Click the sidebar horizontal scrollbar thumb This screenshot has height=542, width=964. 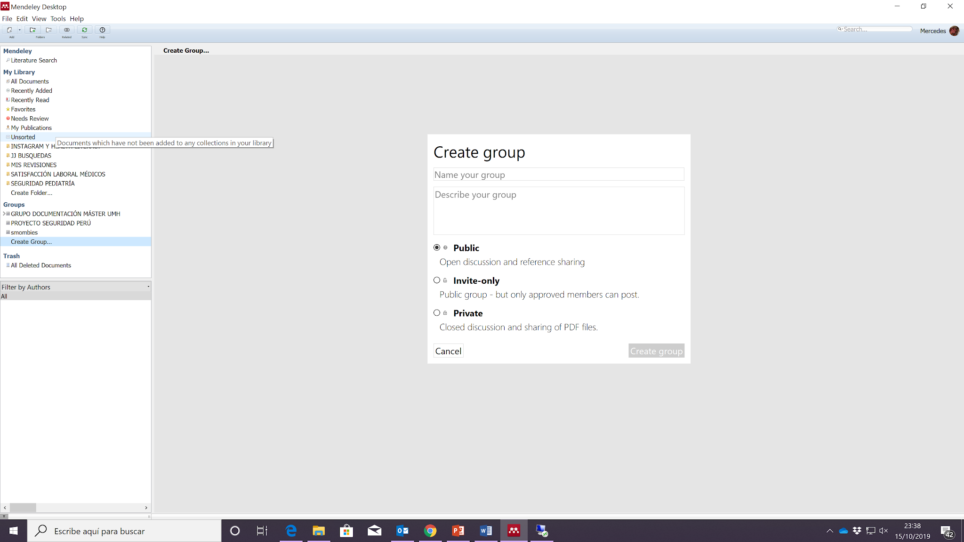[23, 508]
